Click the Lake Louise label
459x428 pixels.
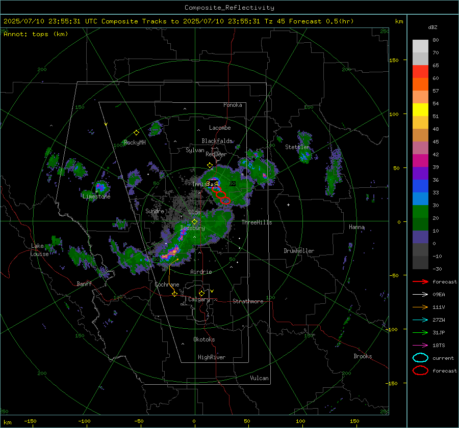pyautogui.click(x=40, y=250)
